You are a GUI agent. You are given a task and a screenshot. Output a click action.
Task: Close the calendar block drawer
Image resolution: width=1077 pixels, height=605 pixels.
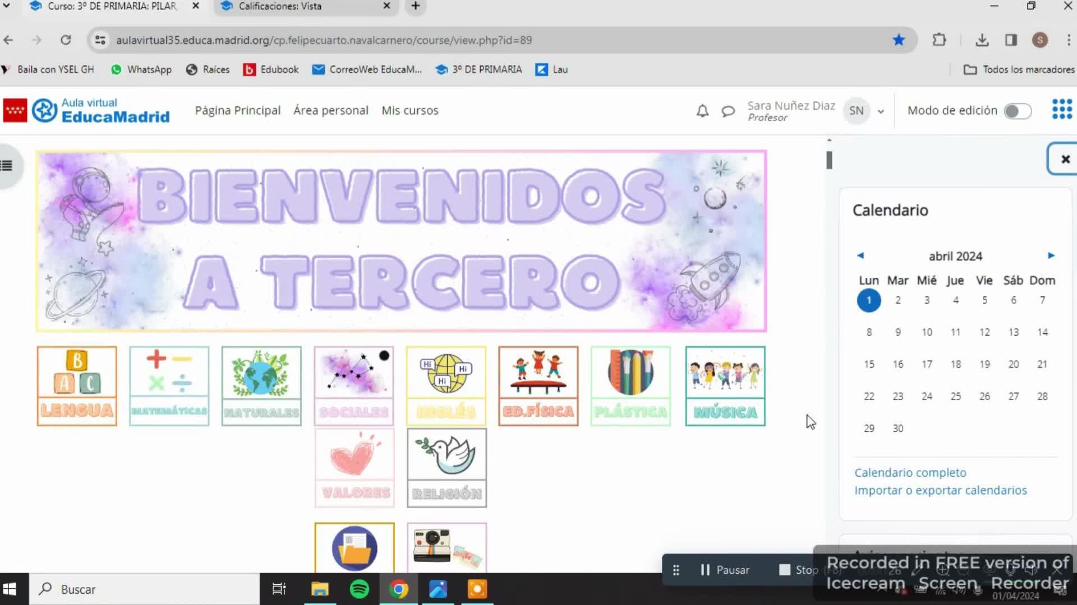click(1065, 159)
